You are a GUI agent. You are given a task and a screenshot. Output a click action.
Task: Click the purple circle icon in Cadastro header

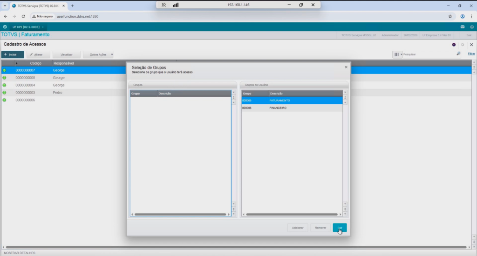point(454,45)
